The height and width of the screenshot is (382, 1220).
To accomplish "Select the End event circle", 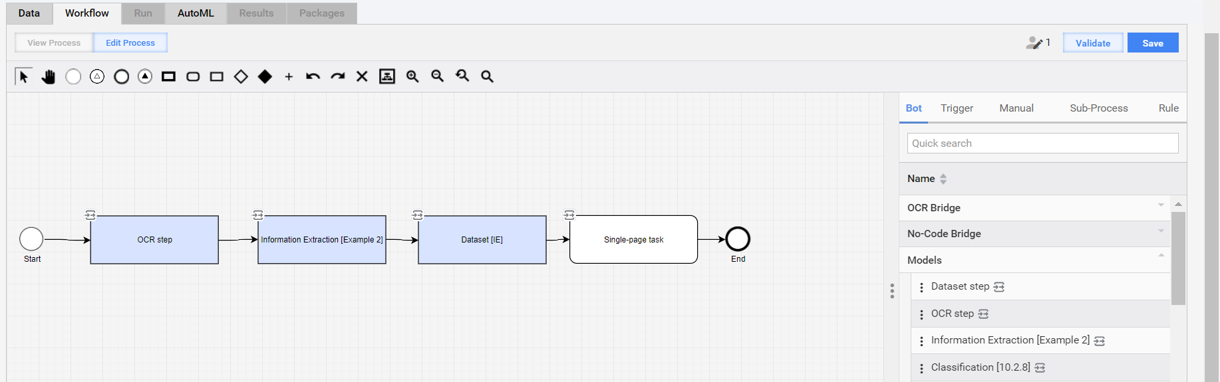I will pos(738,239).
